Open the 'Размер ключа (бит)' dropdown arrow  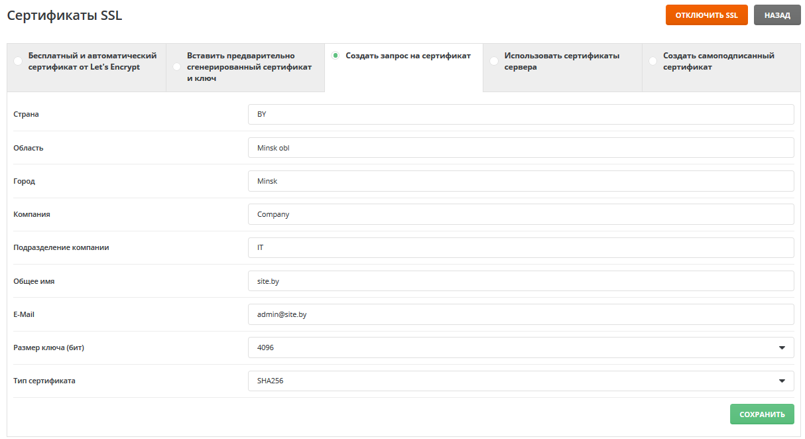point(782,347)
